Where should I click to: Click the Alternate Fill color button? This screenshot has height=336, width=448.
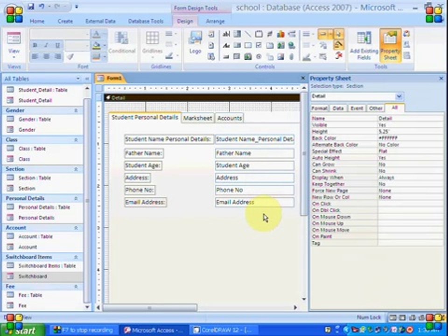96,56
